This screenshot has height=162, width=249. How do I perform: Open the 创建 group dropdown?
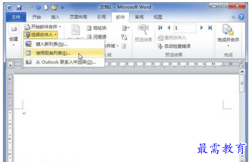click(14, 35)
